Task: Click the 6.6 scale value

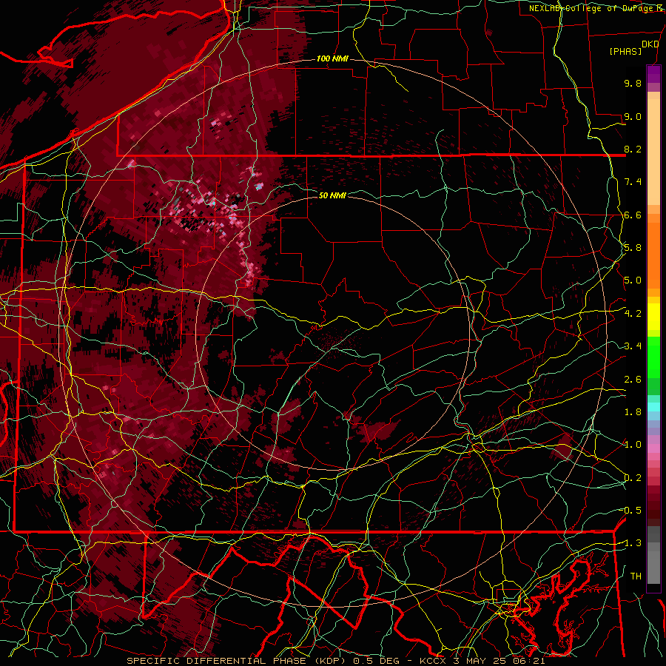Action: pos(633,215)
